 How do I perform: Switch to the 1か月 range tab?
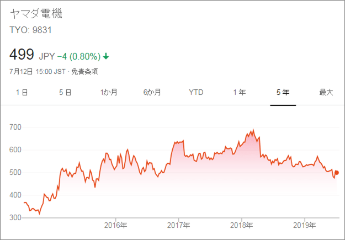(109, 92)
